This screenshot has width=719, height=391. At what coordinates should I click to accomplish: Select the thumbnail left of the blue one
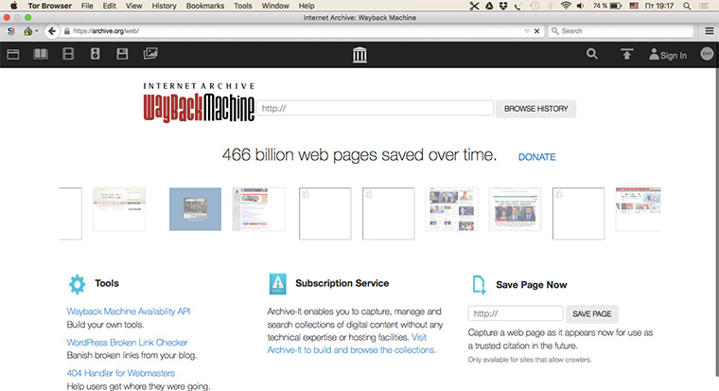coord(119,209)
